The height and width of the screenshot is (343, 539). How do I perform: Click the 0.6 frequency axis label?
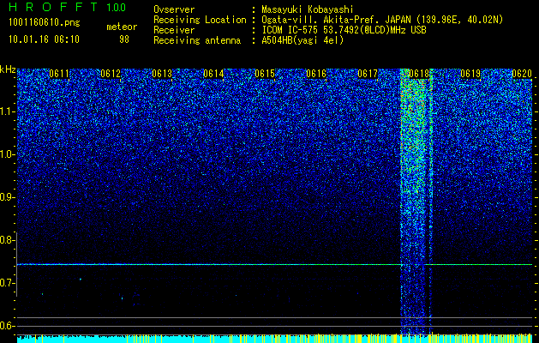(x=6, y=326)
